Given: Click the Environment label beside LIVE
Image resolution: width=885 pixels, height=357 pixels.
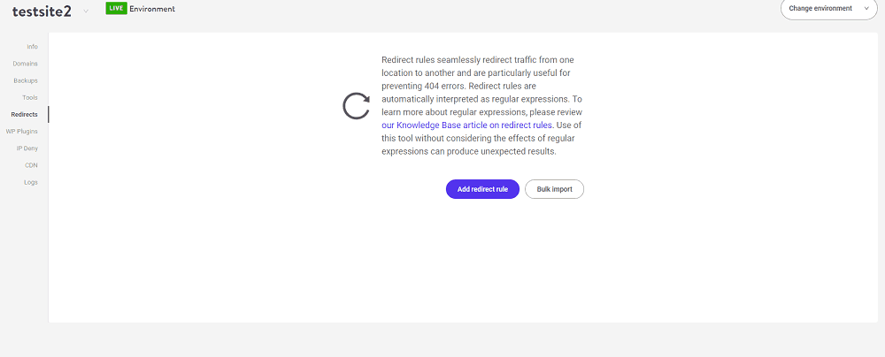Looking at the screenshot, I should [x=152, y=9].
